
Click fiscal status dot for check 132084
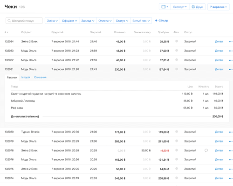coord(177,41)
